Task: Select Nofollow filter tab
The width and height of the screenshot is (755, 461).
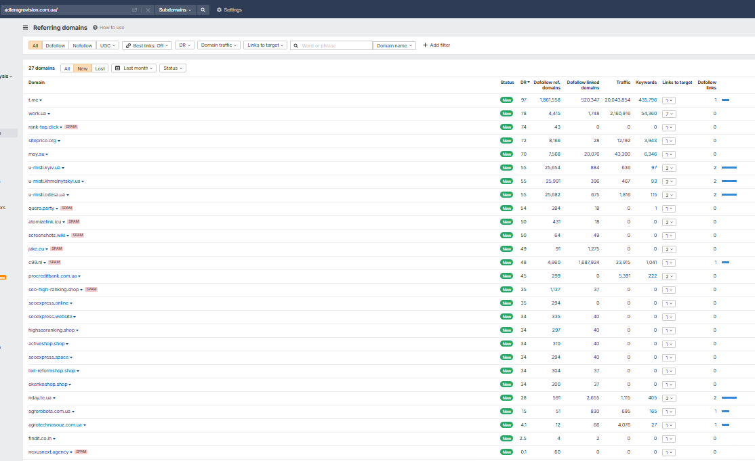Action: point(82,45)
